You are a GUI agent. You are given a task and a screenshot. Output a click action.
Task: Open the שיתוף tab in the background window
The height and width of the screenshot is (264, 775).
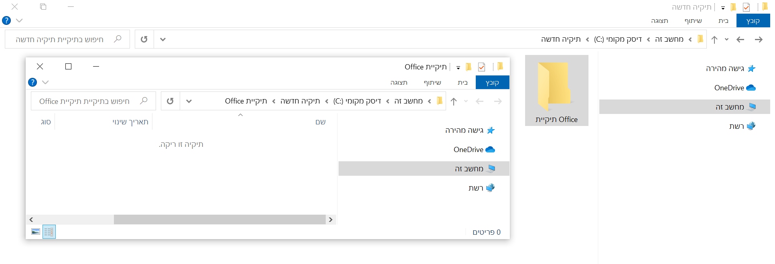693,20
